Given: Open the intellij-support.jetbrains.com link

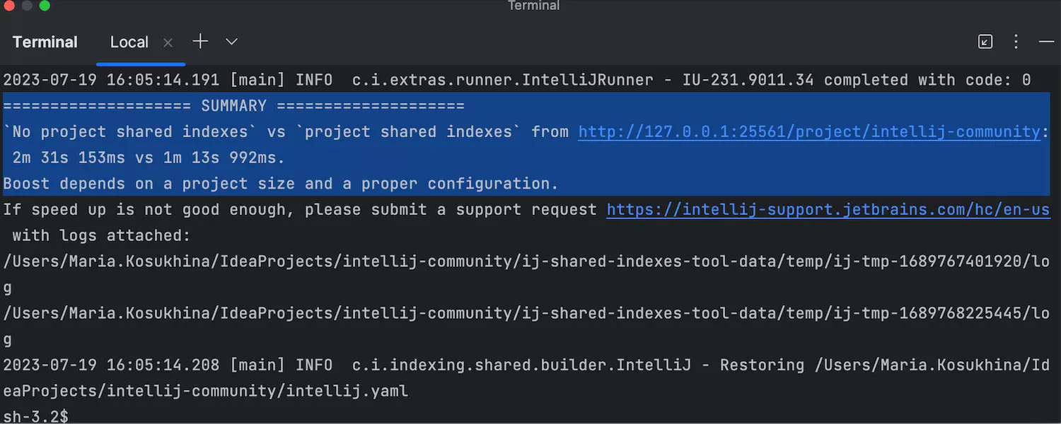Looking at the screenshot, I should [828, 210].
